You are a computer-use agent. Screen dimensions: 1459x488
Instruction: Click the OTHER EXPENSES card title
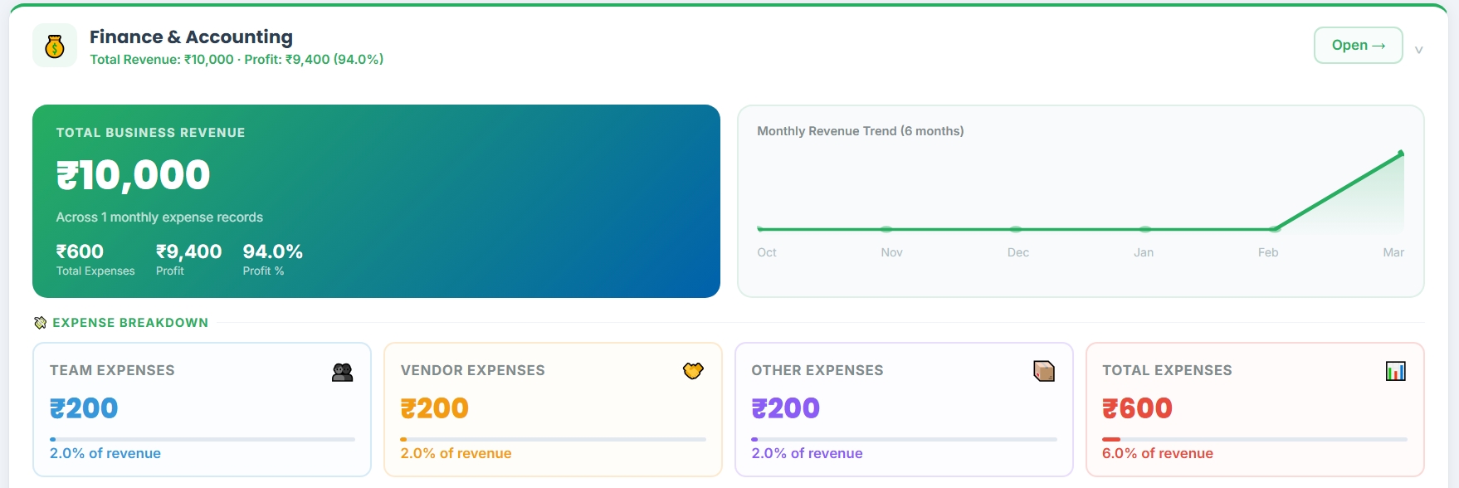[x=817, y=370]
